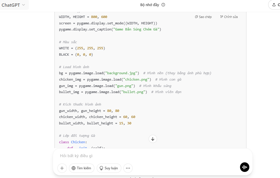Toggle the Suy luận reasoning option

coord(109,168)
